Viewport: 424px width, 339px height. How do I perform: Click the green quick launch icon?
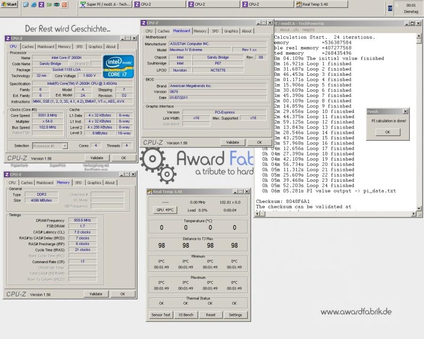(49, 5)
